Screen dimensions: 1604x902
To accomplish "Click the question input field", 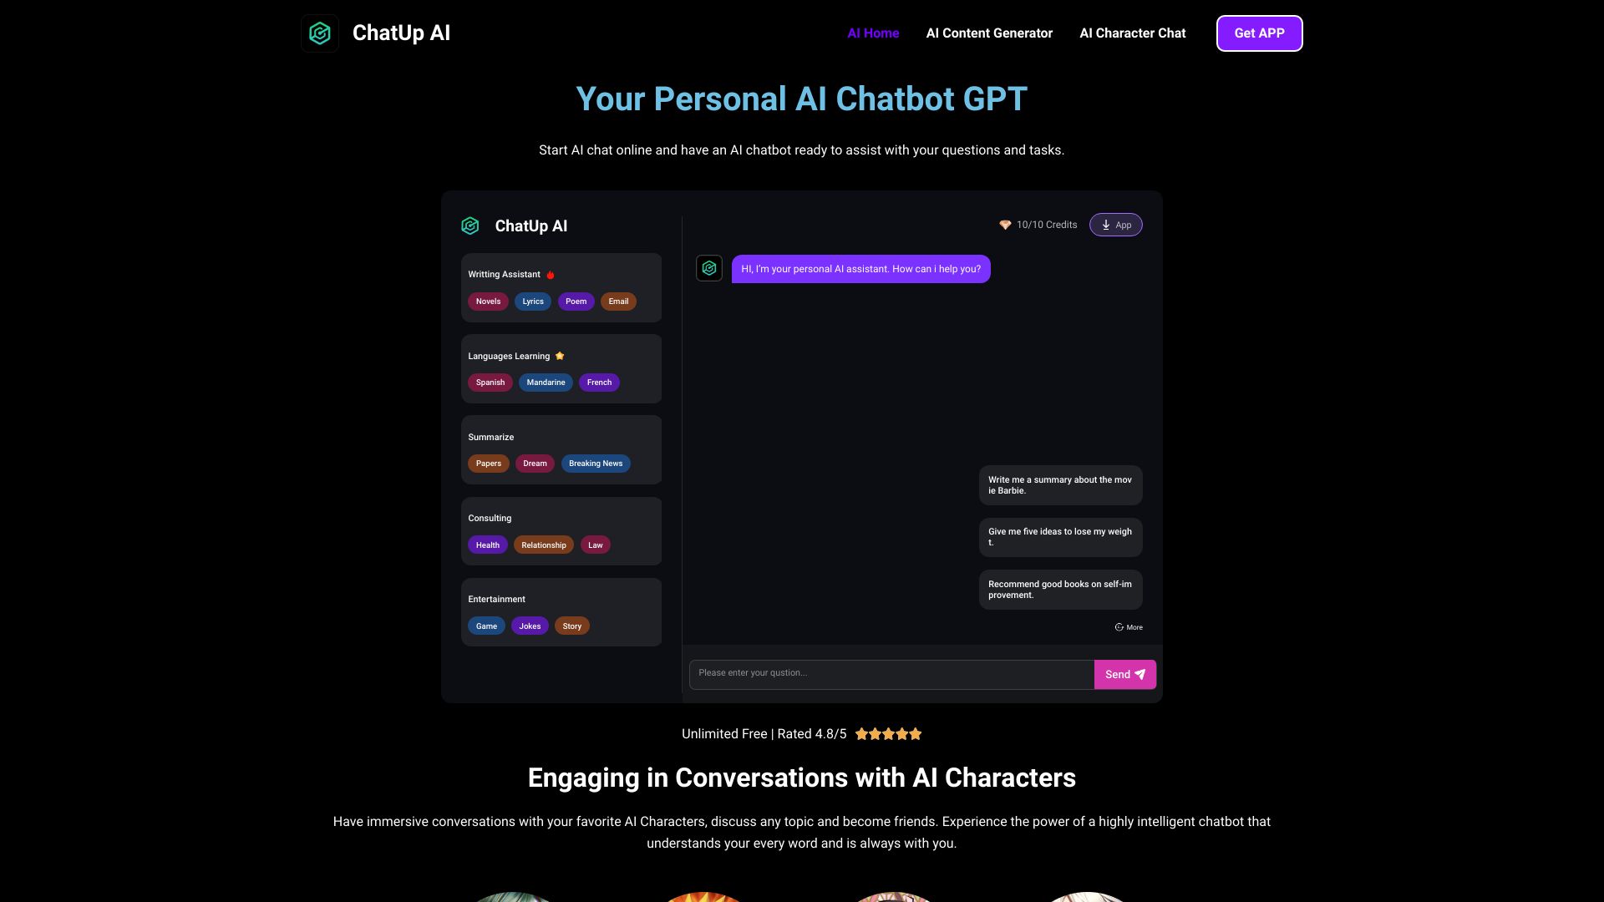I will (x=891, y=674).
